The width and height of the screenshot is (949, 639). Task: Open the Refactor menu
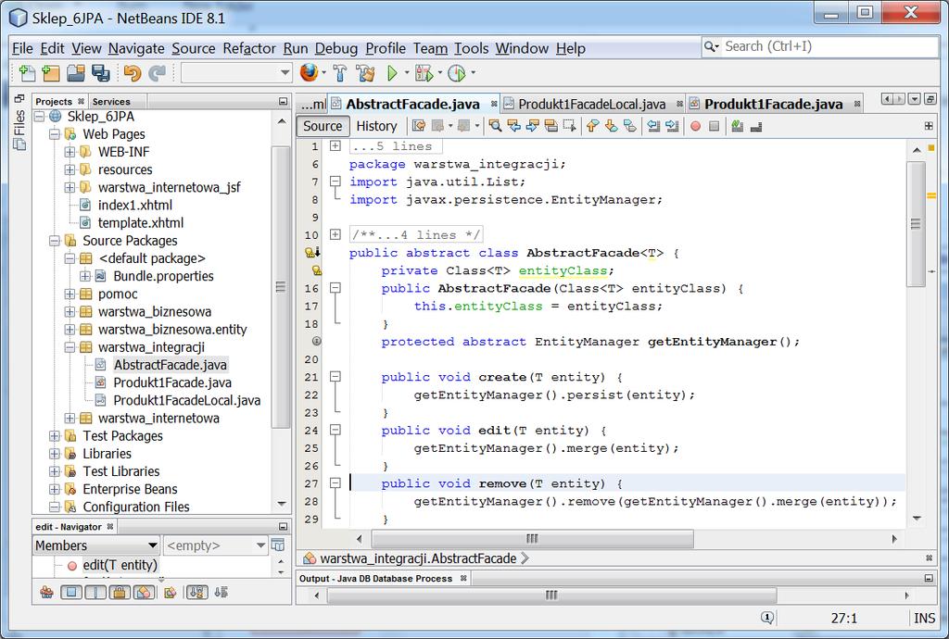coord(249,48)
